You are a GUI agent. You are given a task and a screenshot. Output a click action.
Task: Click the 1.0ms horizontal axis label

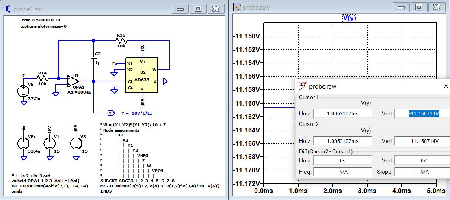pos(298,191)
